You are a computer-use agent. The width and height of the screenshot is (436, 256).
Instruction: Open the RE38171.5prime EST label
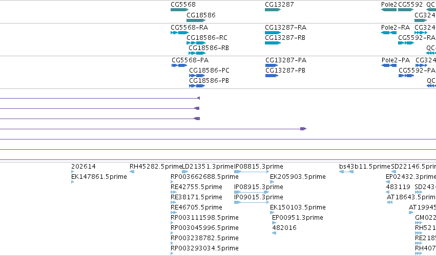196,197
